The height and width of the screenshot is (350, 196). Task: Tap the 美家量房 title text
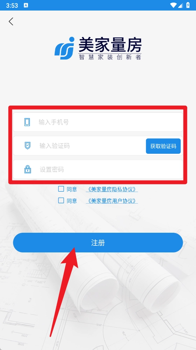click(x=110, y=45)
